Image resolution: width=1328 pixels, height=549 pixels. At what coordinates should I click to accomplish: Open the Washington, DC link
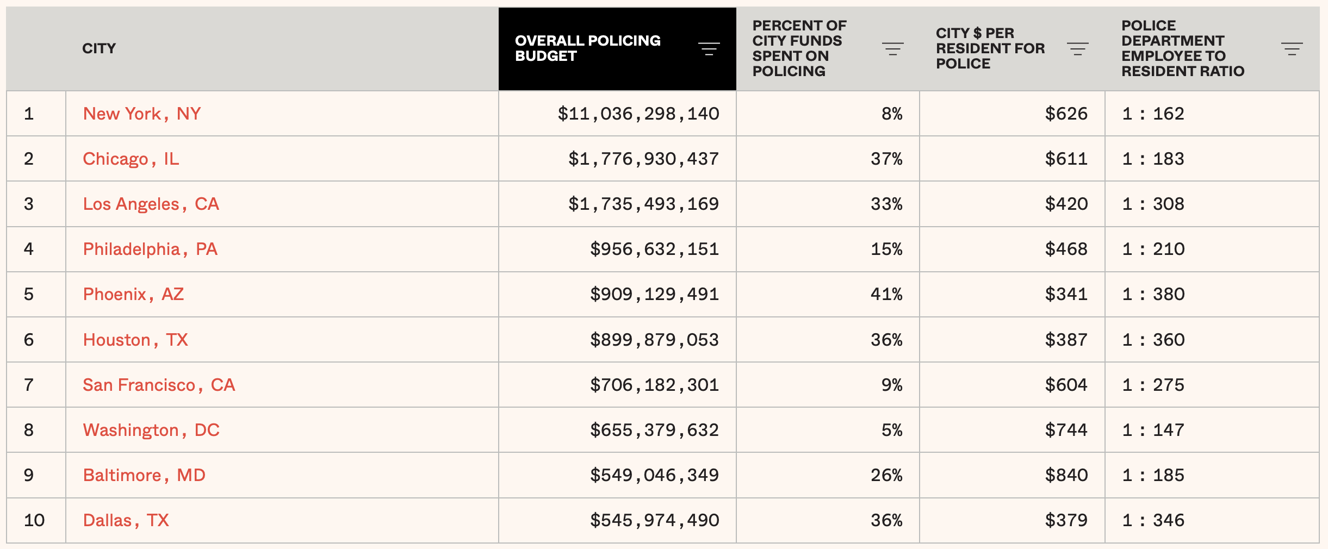click(x=151, y=430)
